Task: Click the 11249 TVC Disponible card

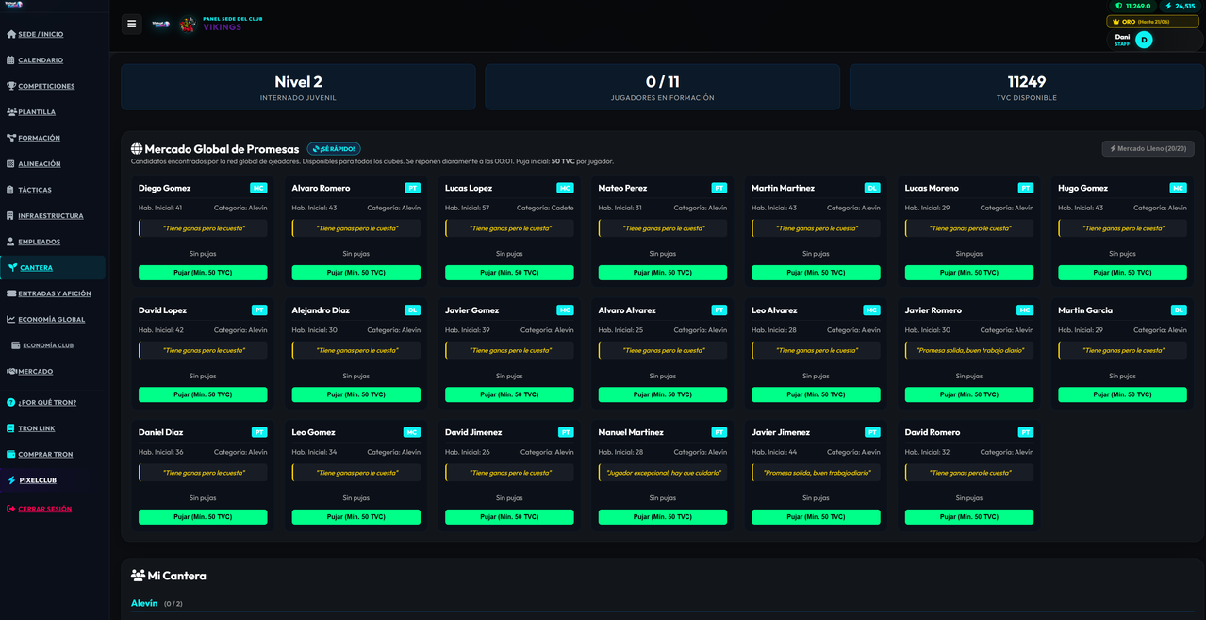Action: coord(1027,87)
